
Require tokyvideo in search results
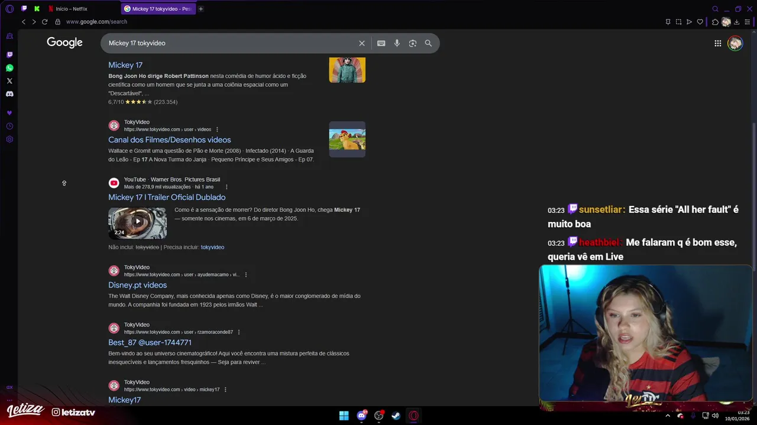tap(212, 247)
